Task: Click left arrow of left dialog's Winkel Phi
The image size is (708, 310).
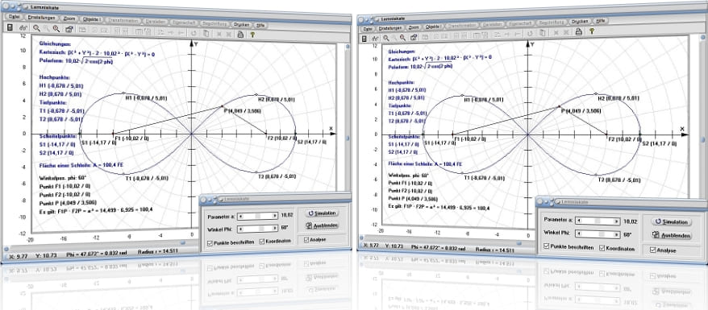Action: [x=239, y=229]
